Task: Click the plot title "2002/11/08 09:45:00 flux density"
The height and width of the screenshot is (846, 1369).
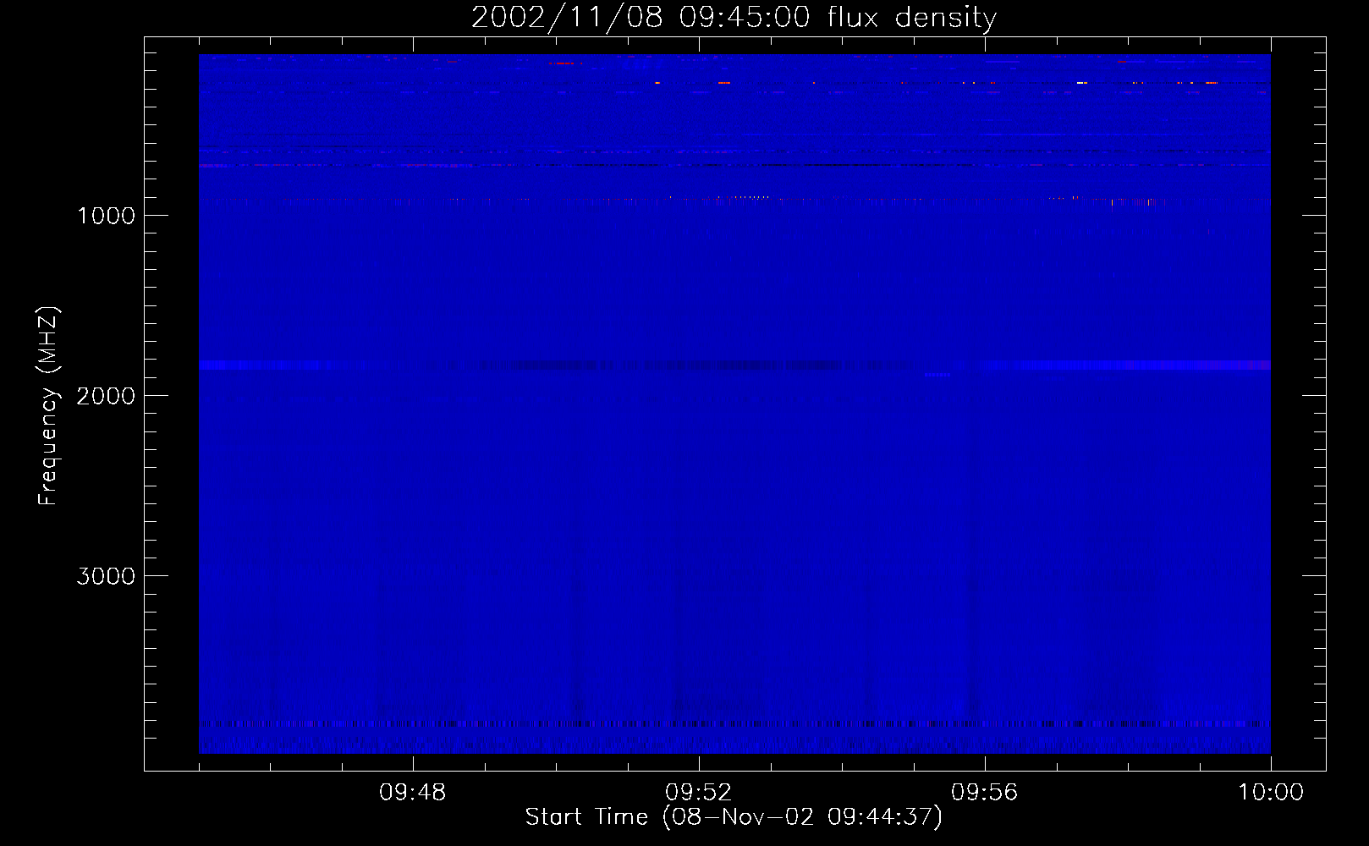Action: pyautogui.click(x=734, y=17)
